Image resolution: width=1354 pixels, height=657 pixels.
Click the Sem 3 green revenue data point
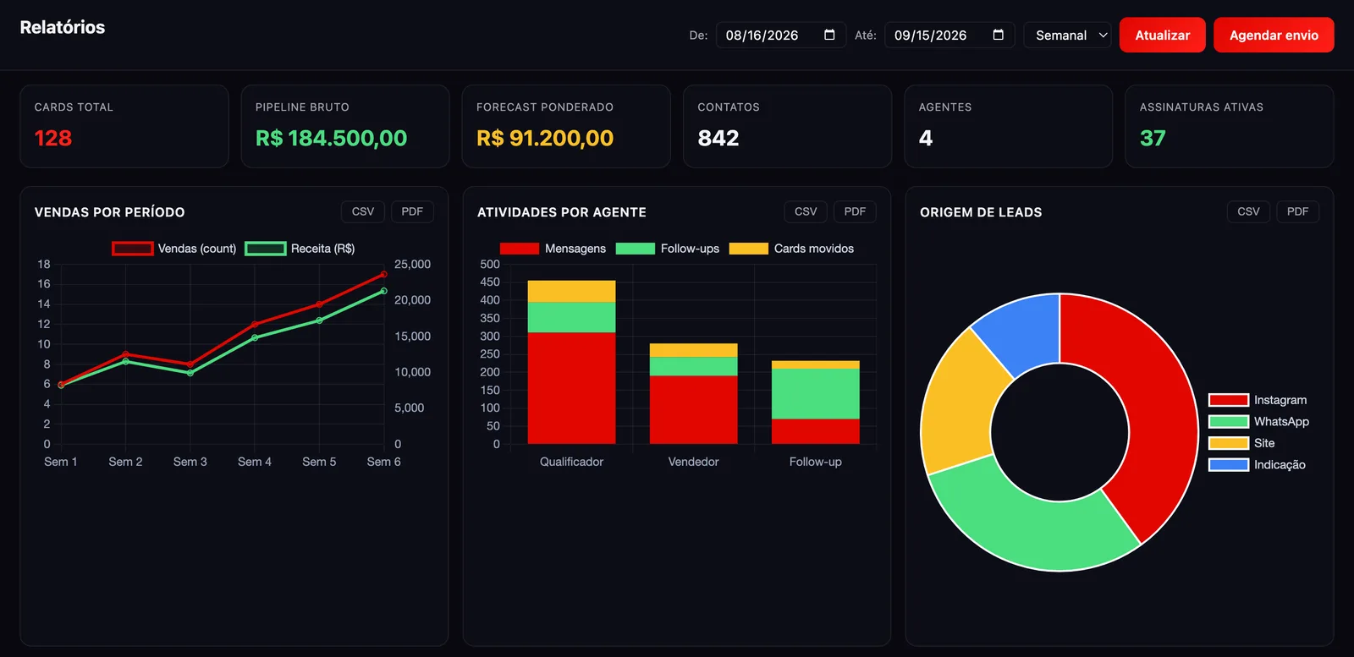click(190, 373)
